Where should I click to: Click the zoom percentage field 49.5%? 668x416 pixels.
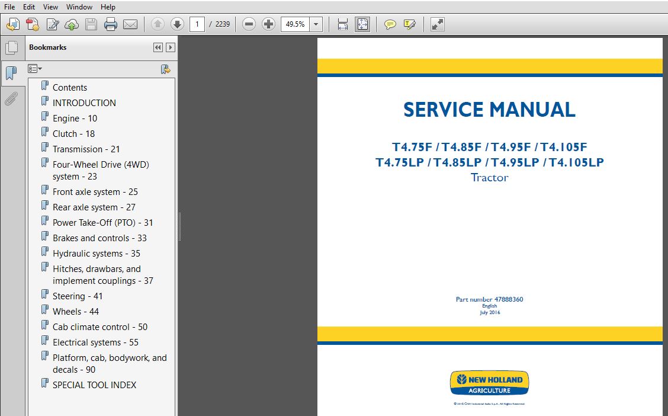click(x=296, y=24)
